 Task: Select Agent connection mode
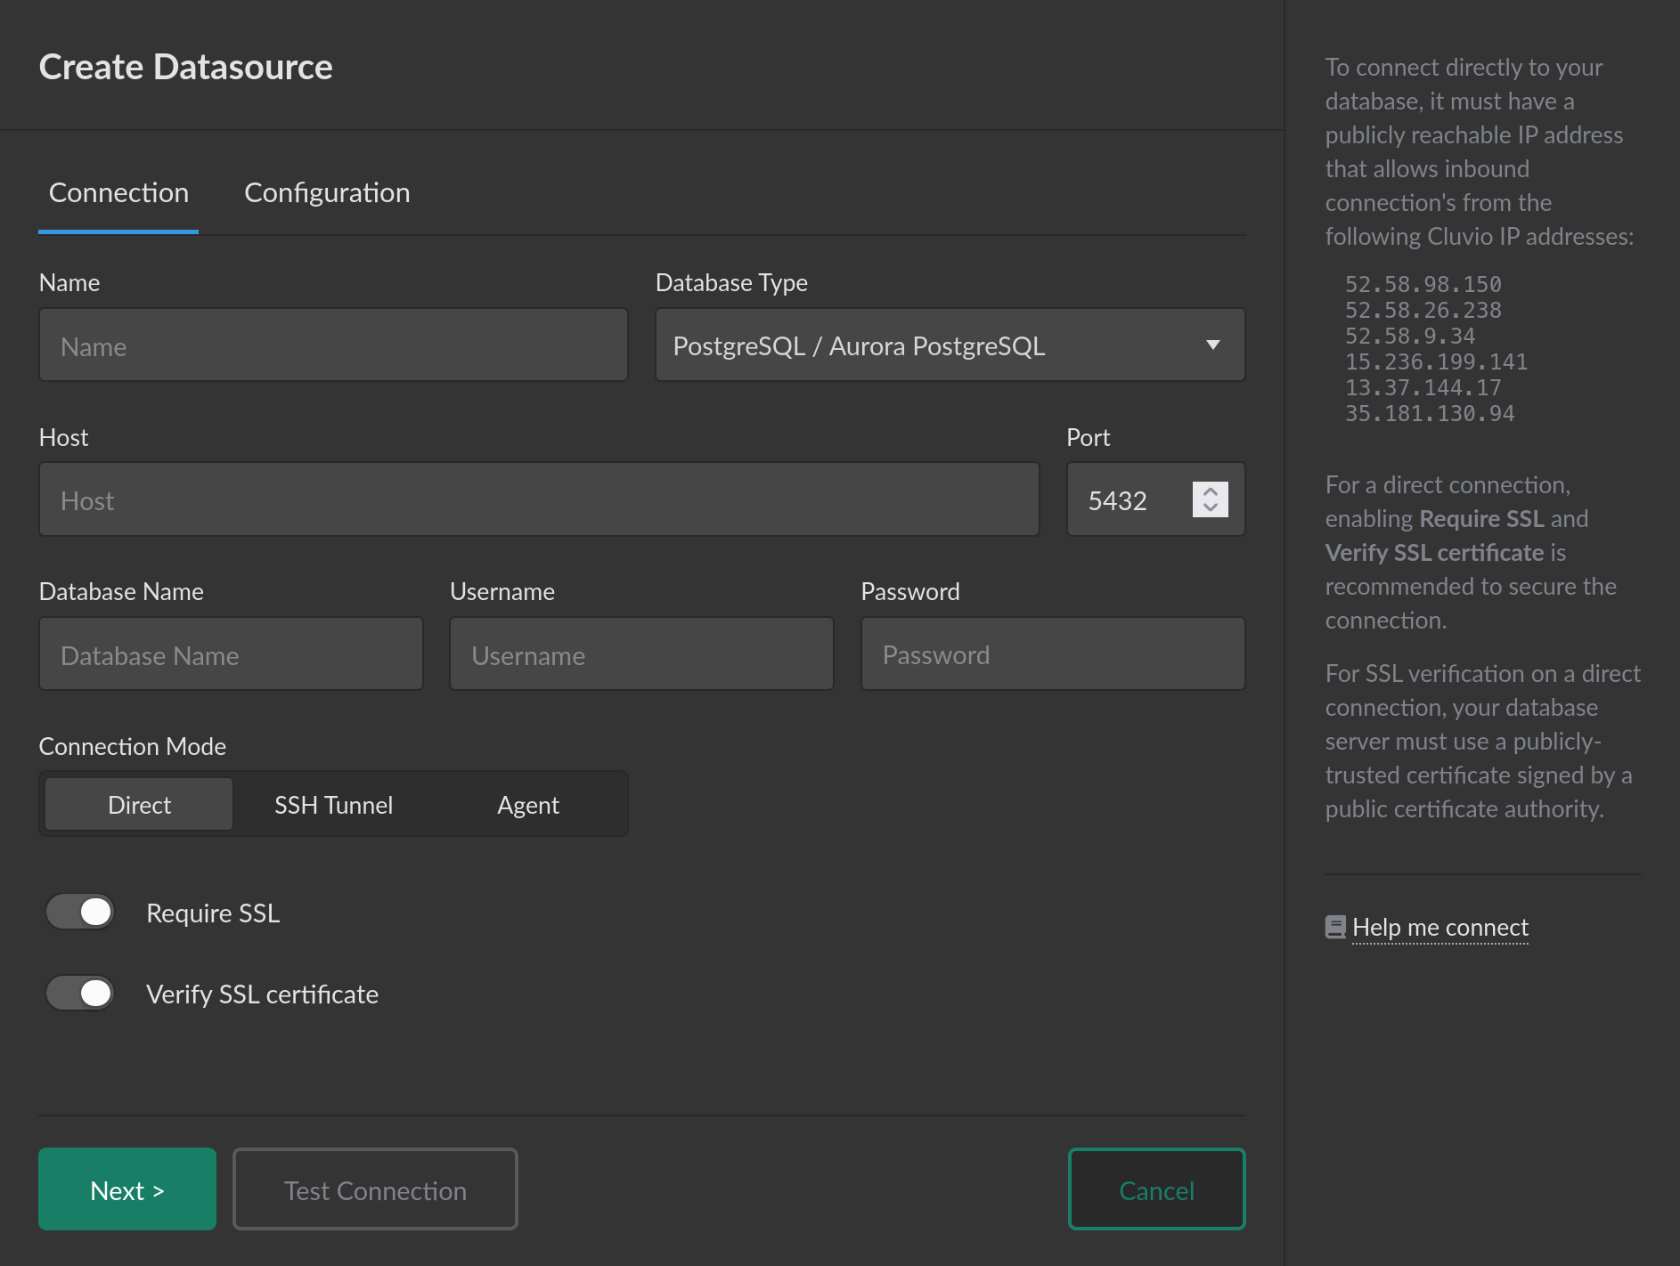coord(528,804)
